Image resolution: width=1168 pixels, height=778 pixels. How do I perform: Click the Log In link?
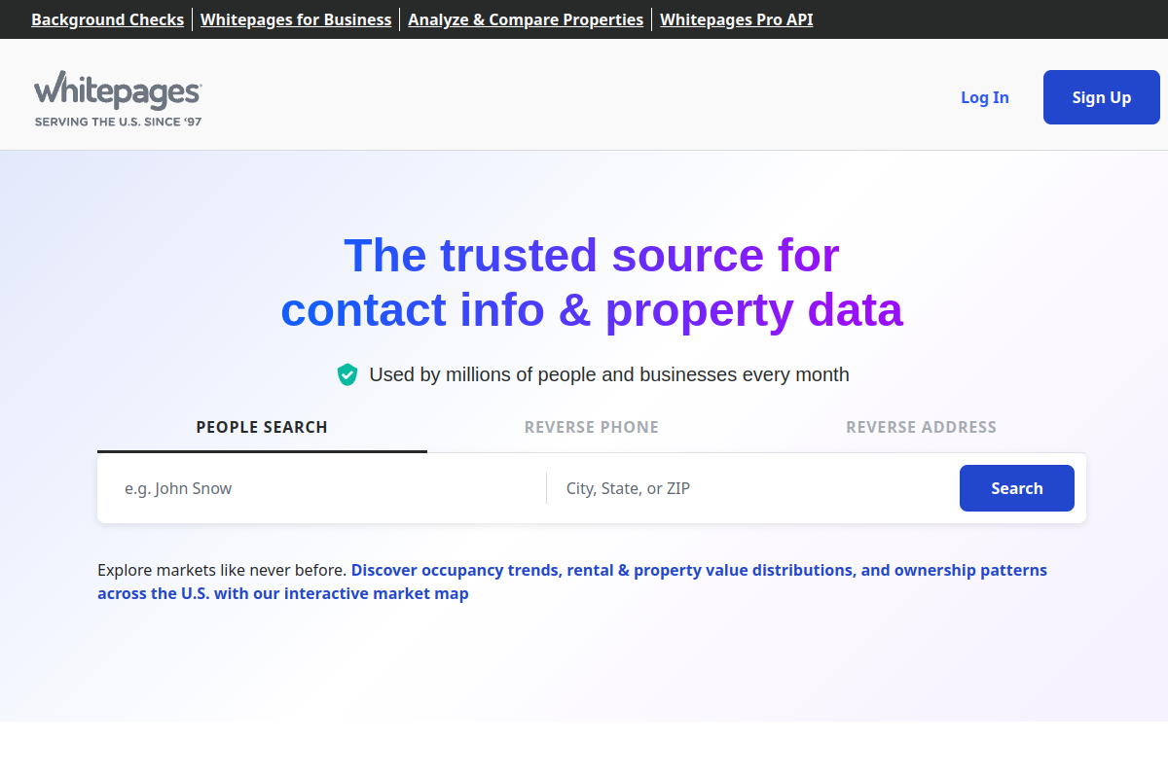coord(985,97)
